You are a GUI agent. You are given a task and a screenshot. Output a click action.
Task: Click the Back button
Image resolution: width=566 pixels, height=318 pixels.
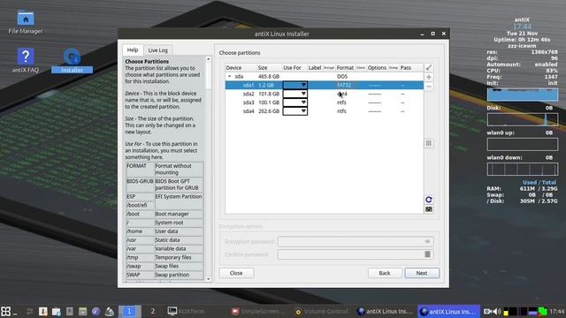[385, 273]
